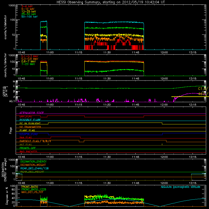Click the Flags panel axis title
The width and height of the screenshot is (209, 209).
11,131
